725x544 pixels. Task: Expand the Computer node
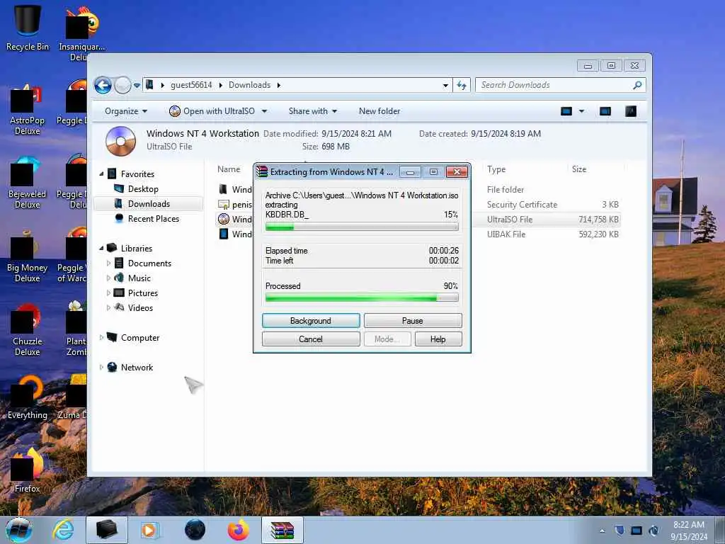[x=102, y=338]
